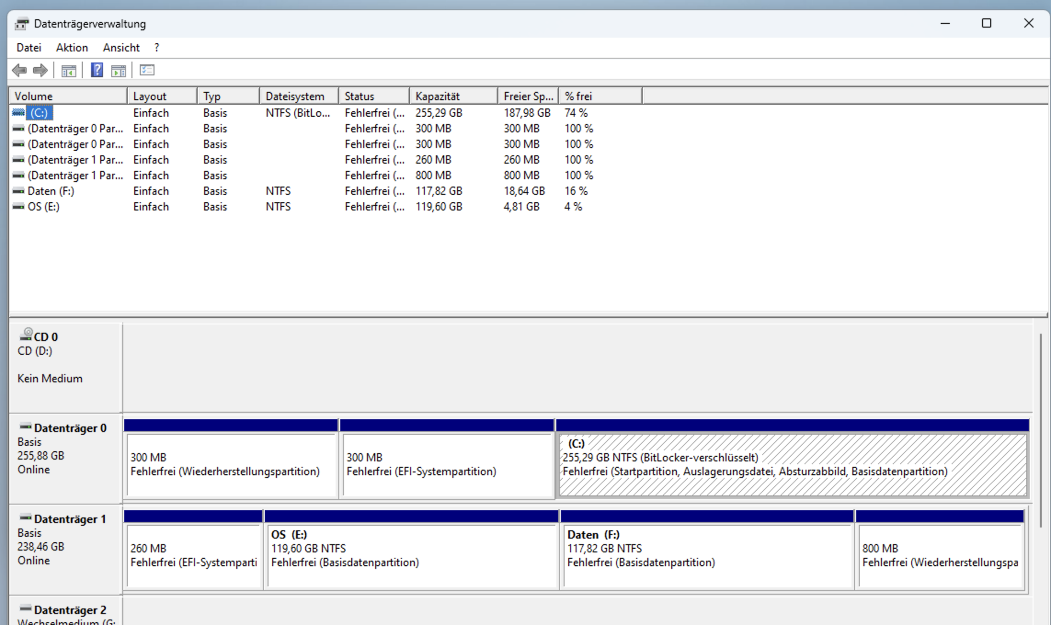
Task: Select the BitLocker-encrypted (C:) partition block
Action: tap(792, 464)
